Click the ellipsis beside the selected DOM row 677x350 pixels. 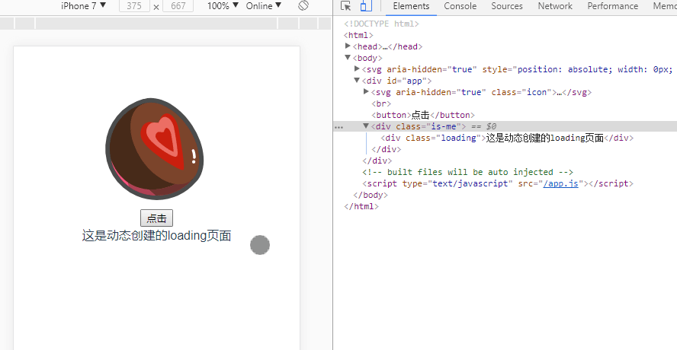click(x=339, y=127)
